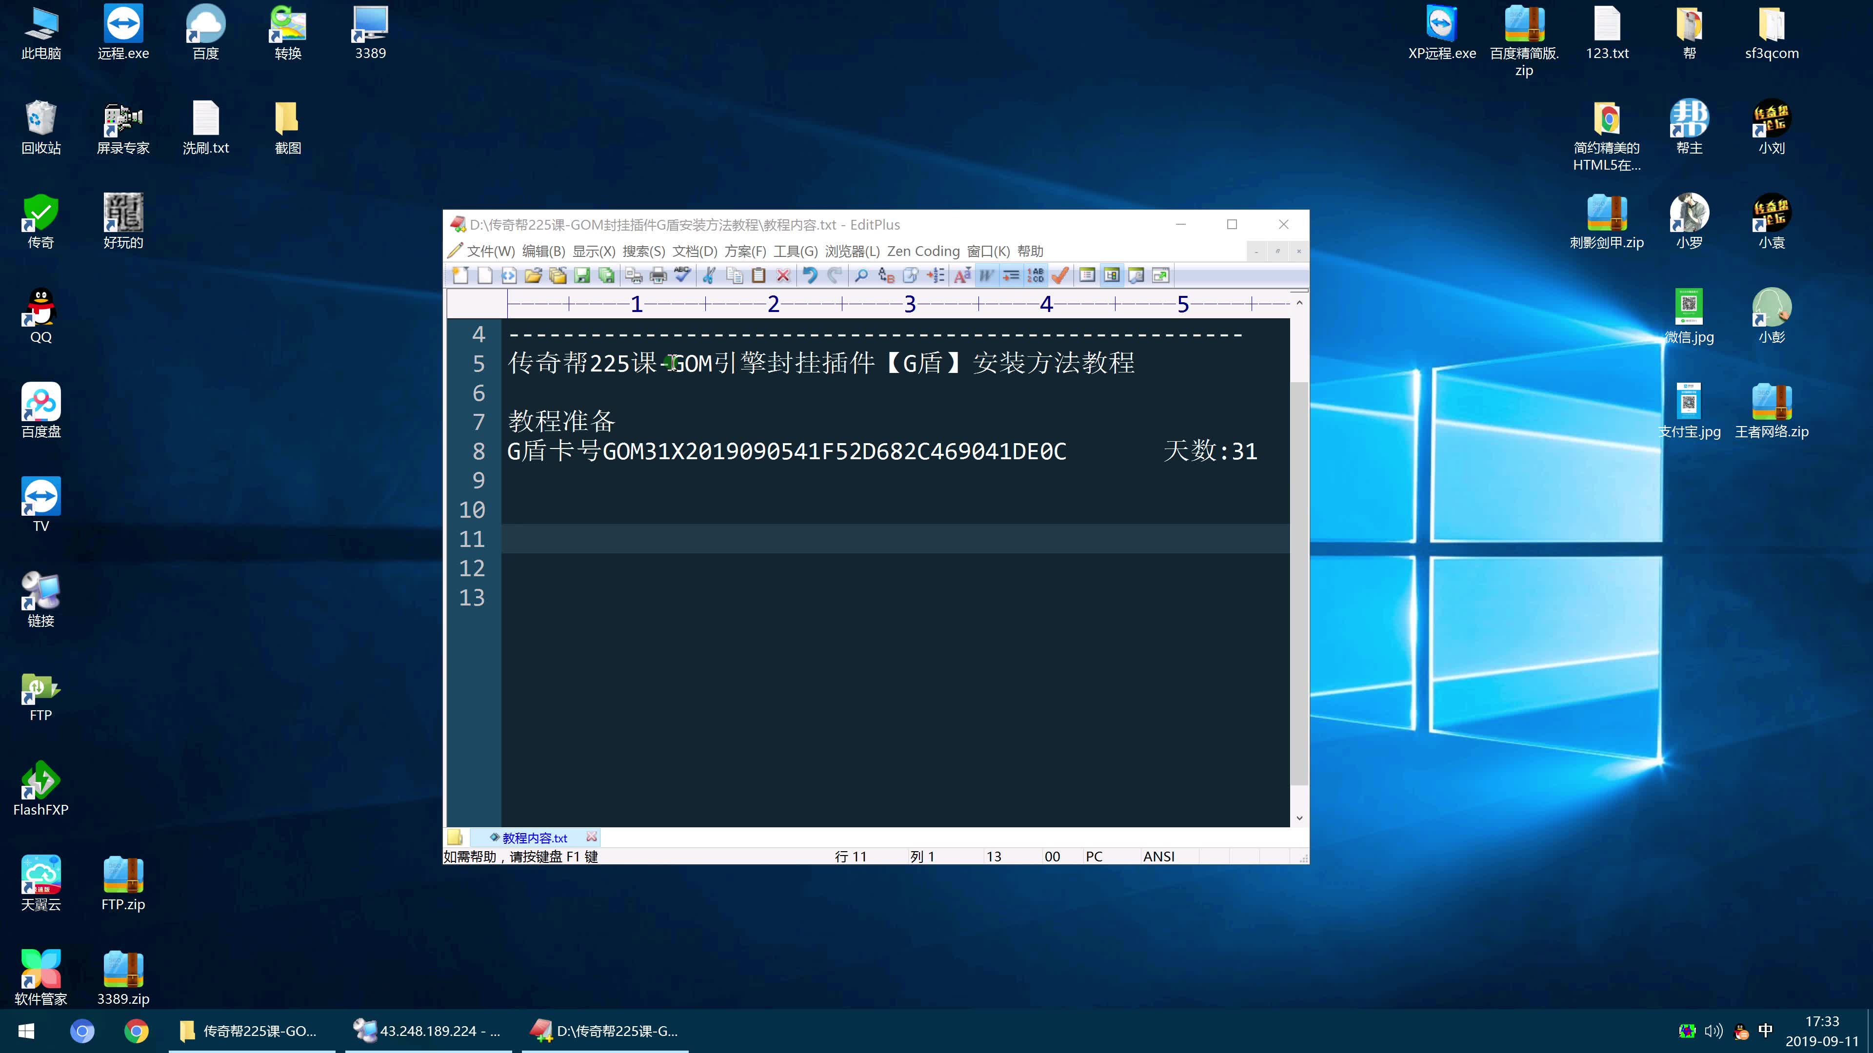The width and height of the screenshot is (1873, 1053).
Task: Click the New text file icon
Action: click(x=485, y=275)
